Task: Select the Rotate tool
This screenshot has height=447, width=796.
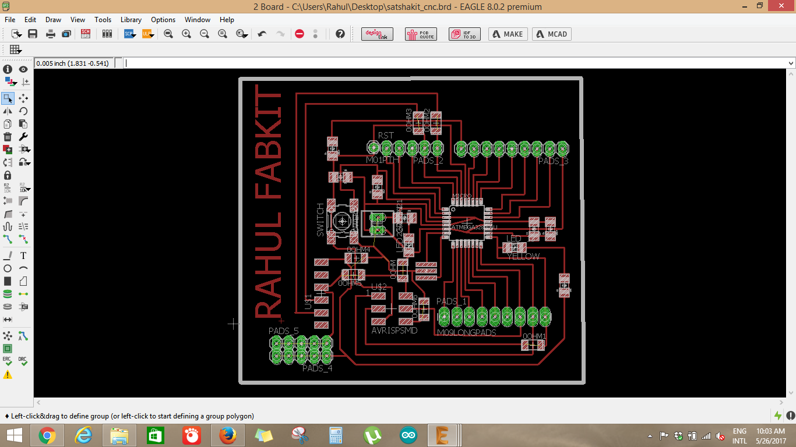Action: [23, 111]
